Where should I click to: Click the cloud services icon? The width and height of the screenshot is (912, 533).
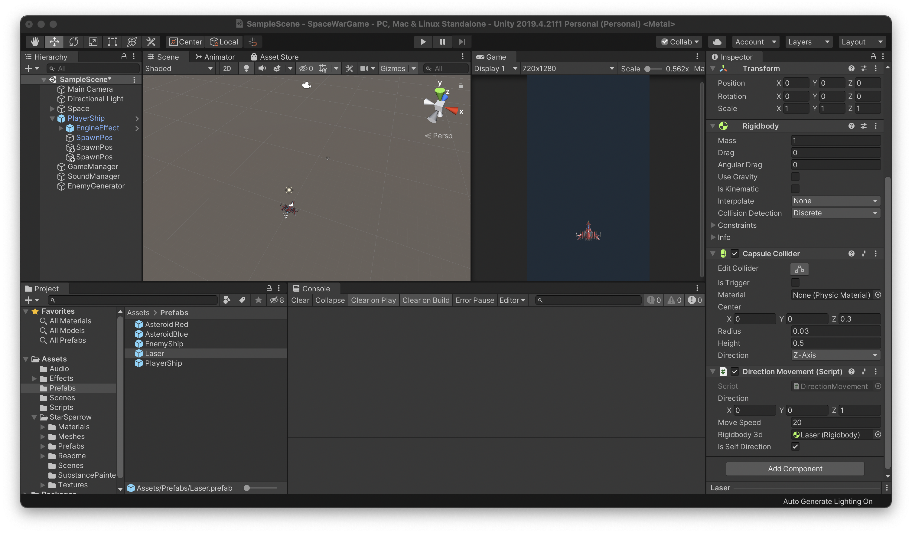(x=717, y=42)
